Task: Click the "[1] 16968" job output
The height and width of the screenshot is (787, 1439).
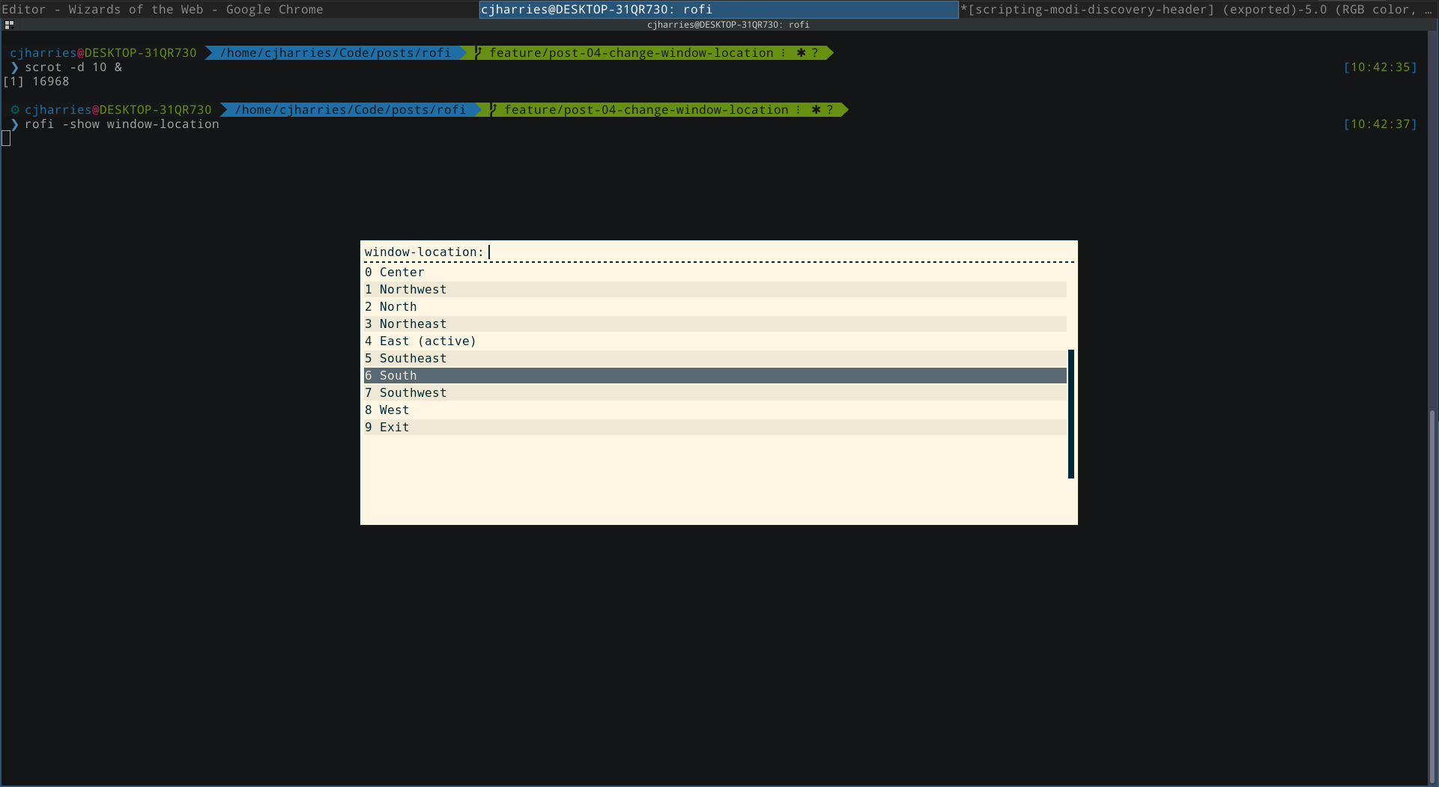Action: click(36, 81)
